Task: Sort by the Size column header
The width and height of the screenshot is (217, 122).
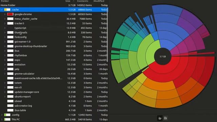Action: (x=68, y=1)
